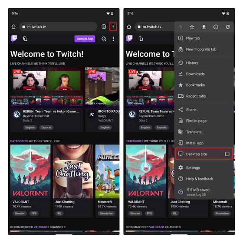Open VALORANT category cover in right phone
Viewport: 243px width, 243px height.
146,171
